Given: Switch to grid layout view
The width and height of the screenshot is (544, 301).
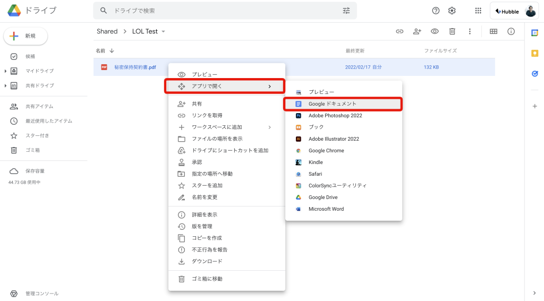Looking at the screenshot, I should [x=494, y=31].
